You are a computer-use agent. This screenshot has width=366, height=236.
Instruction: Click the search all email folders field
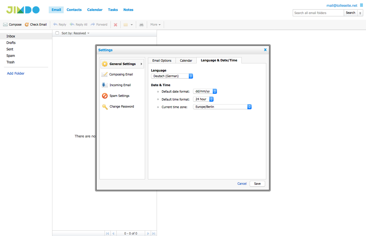click(318, 13)
